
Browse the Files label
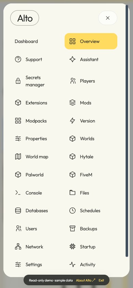(84, 193)
